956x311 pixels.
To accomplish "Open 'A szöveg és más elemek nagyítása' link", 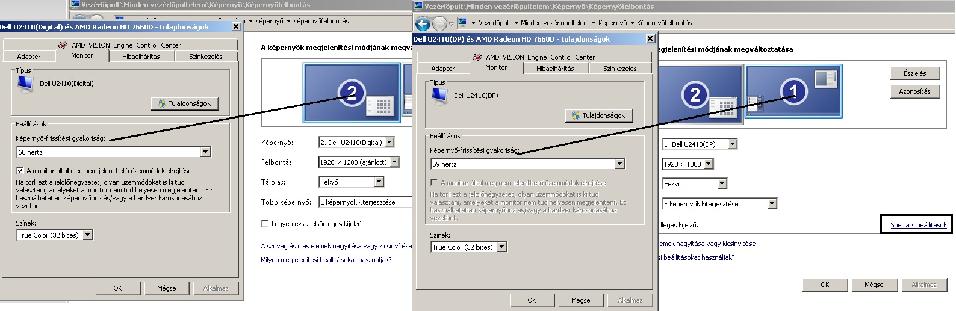I will (336, 246).
